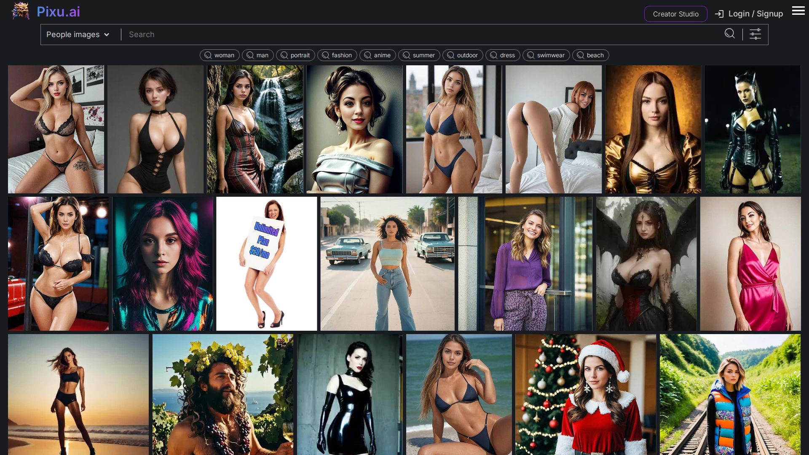Viewport: 809px width, 455px height.
Task: Select the beach search tag
Action: click(590, 55)
